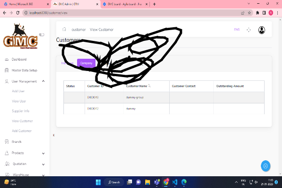Open Visual Studio Code from the taskbar
The height and width of the screenshot is (188, 282).
point(174,182)
